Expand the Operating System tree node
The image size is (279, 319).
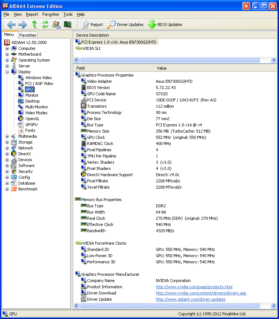click(x=7, y=60)
